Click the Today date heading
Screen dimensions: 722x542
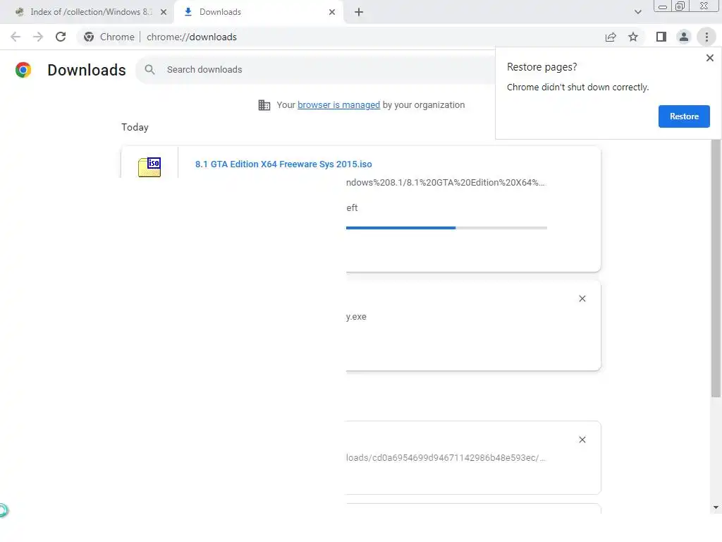pos(135,128)
